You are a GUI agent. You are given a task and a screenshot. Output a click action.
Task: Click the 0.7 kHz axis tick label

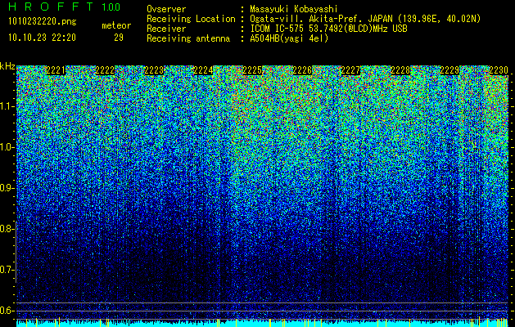pos(7,270)
